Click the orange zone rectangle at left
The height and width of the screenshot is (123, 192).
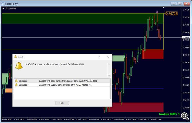pyautogui.click(x=9, y=90)
